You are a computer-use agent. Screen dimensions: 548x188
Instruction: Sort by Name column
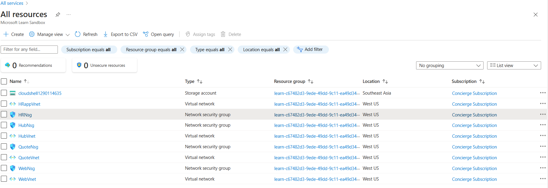pyautogui.click(x=19, y=81)
